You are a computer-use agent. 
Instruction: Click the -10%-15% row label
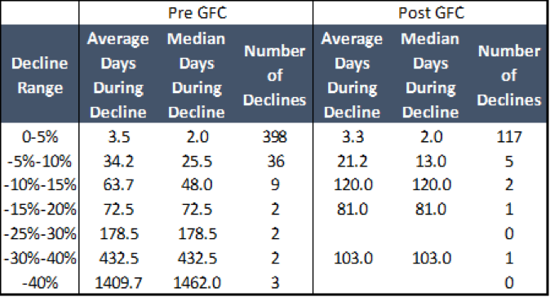[x=40, y=184]
